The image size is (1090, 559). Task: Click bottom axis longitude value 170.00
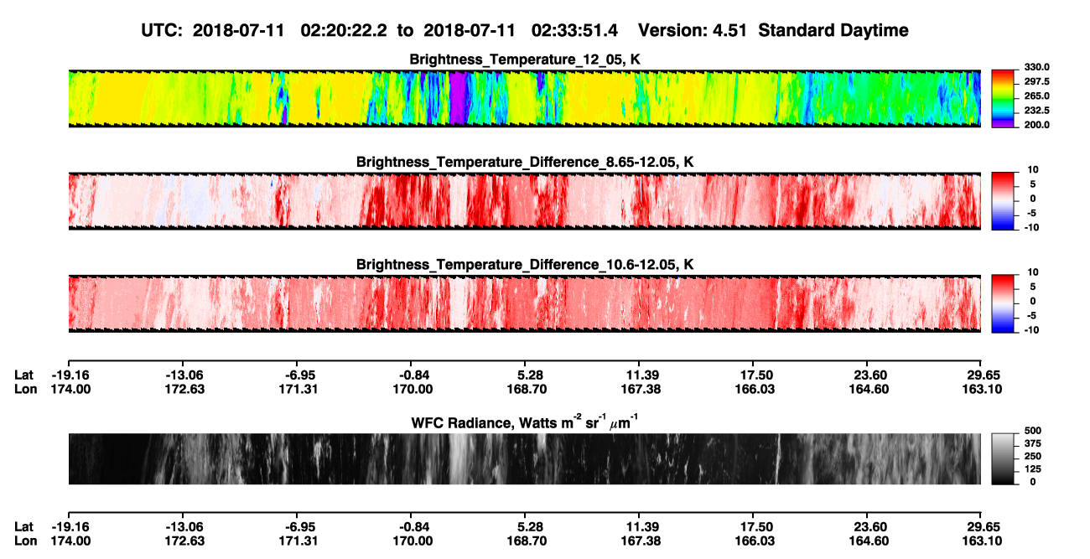(413, 541)
